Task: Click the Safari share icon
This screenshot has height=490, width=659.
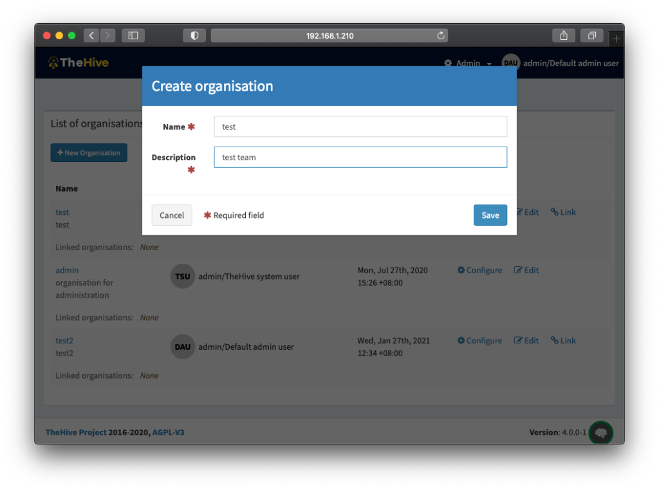Action: [x=563, y=36]
